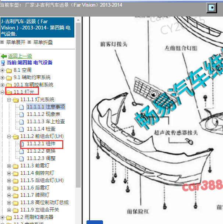
Task: Select 11.2 雨刷和清洗器 folder
Action: pyautogui.click(x=33, y=217)
